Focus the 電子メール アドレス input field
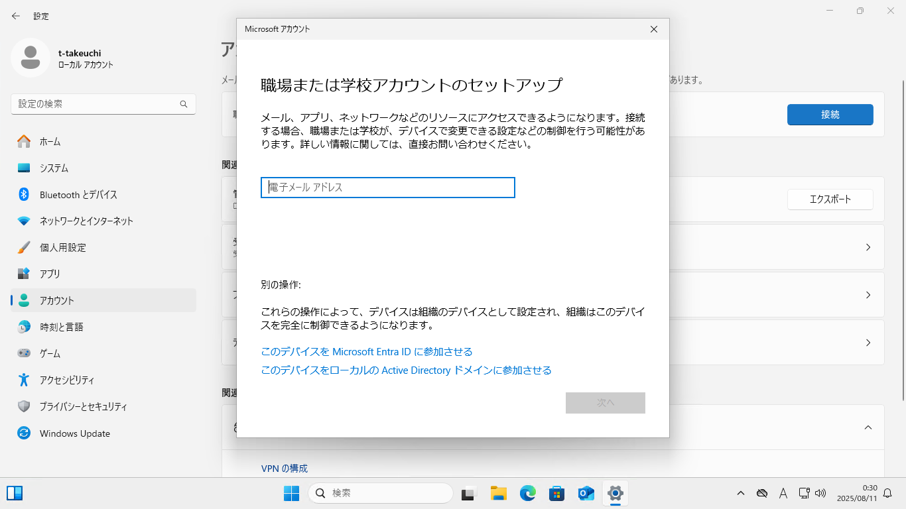Viewport: 906px width, 509px height. point(388,188)
